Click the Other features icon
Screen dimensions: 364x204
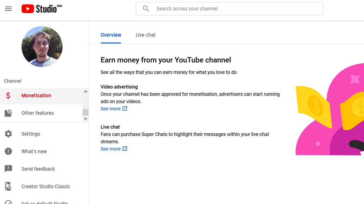(x=8, y=113)
